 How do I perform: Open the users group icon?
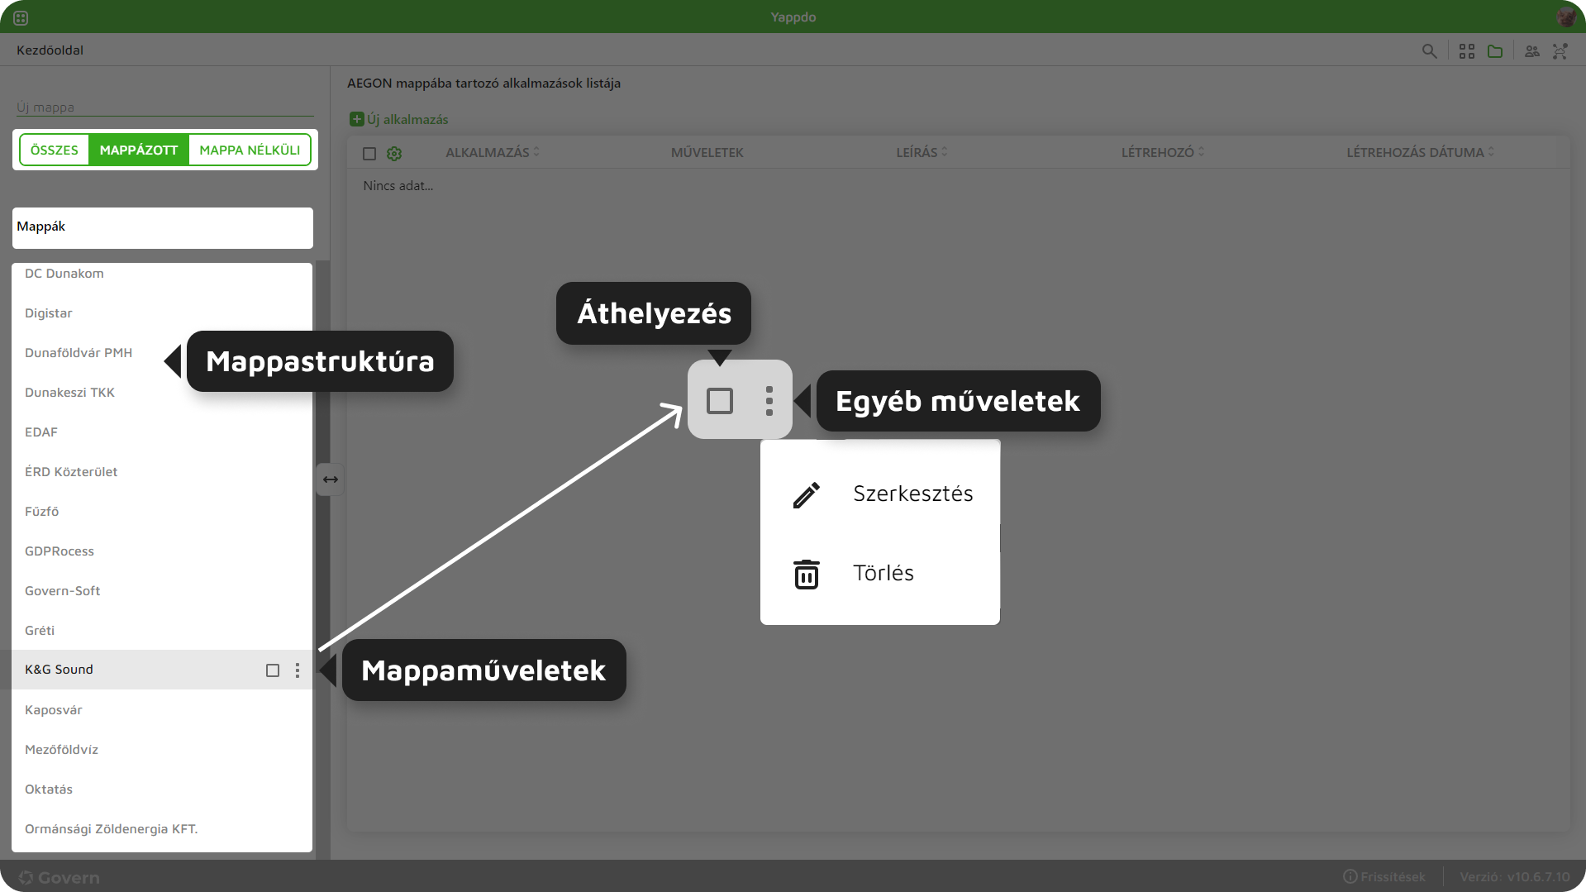pos(1531,51)
